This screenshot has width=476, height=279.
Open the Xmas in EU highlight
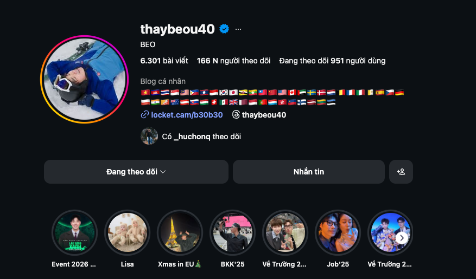pos(180,232)
